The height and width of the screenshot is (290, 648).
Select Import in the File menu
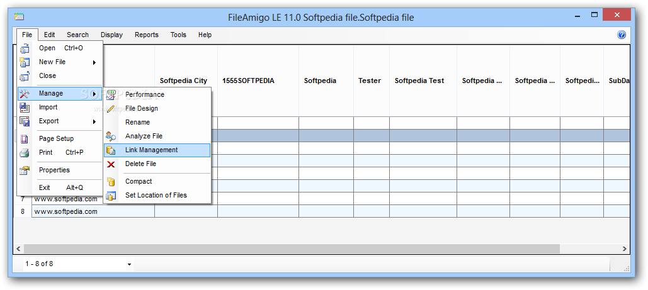pos(60,107)
